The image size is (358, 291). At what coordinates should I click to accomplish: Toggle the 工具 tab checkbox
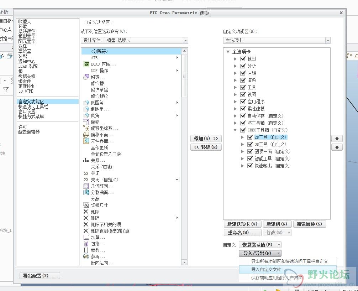[x=243, y=87]
